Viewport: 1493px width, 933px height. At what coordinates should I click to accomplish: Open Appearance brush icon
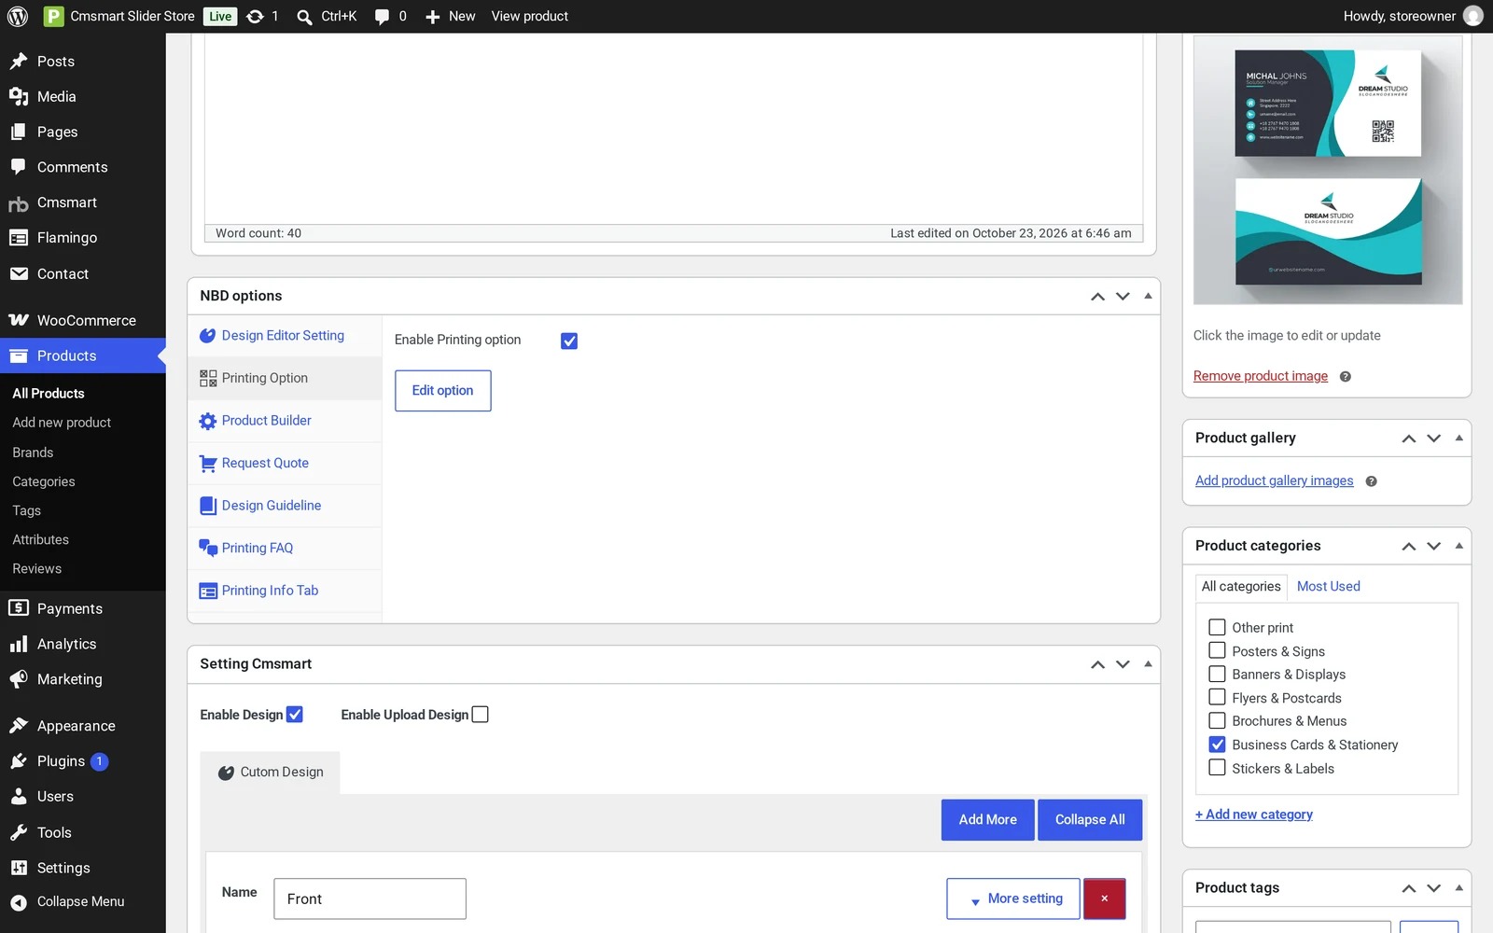[x=19, y=726]
